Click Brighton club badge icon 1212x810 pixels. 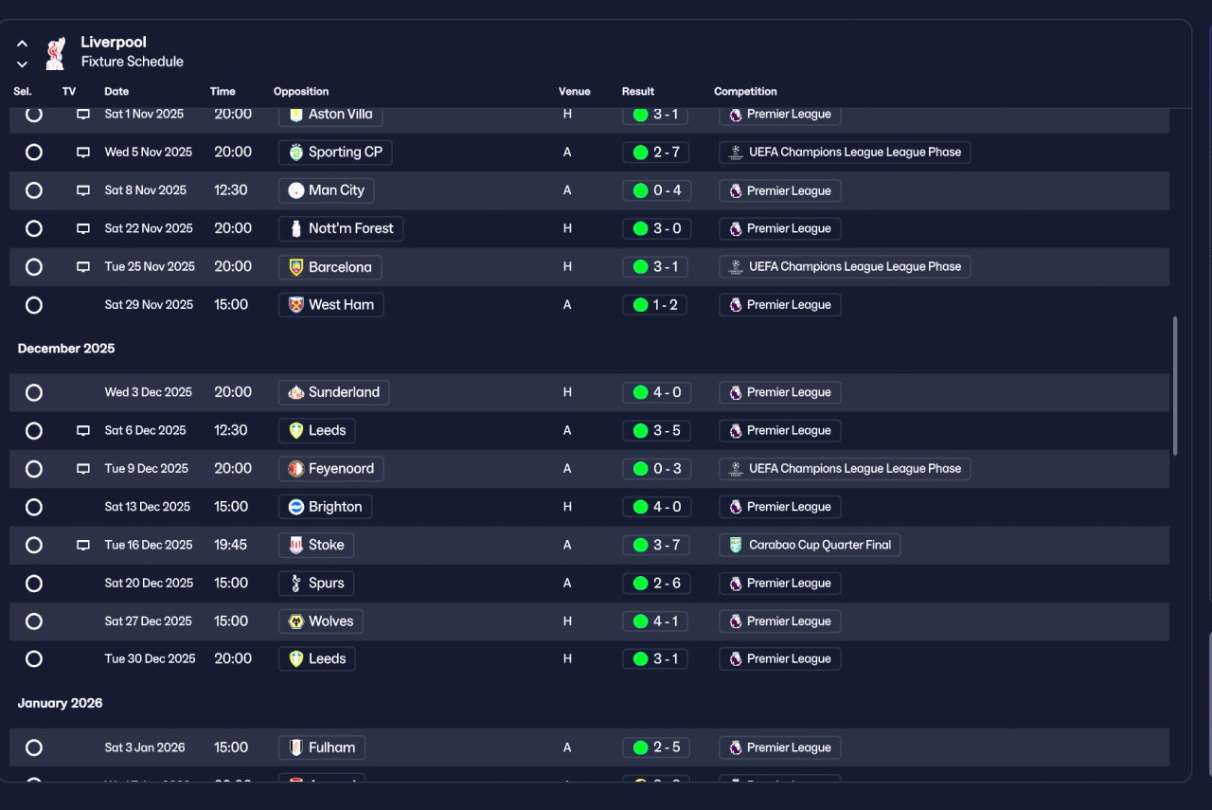pos(296,507)
